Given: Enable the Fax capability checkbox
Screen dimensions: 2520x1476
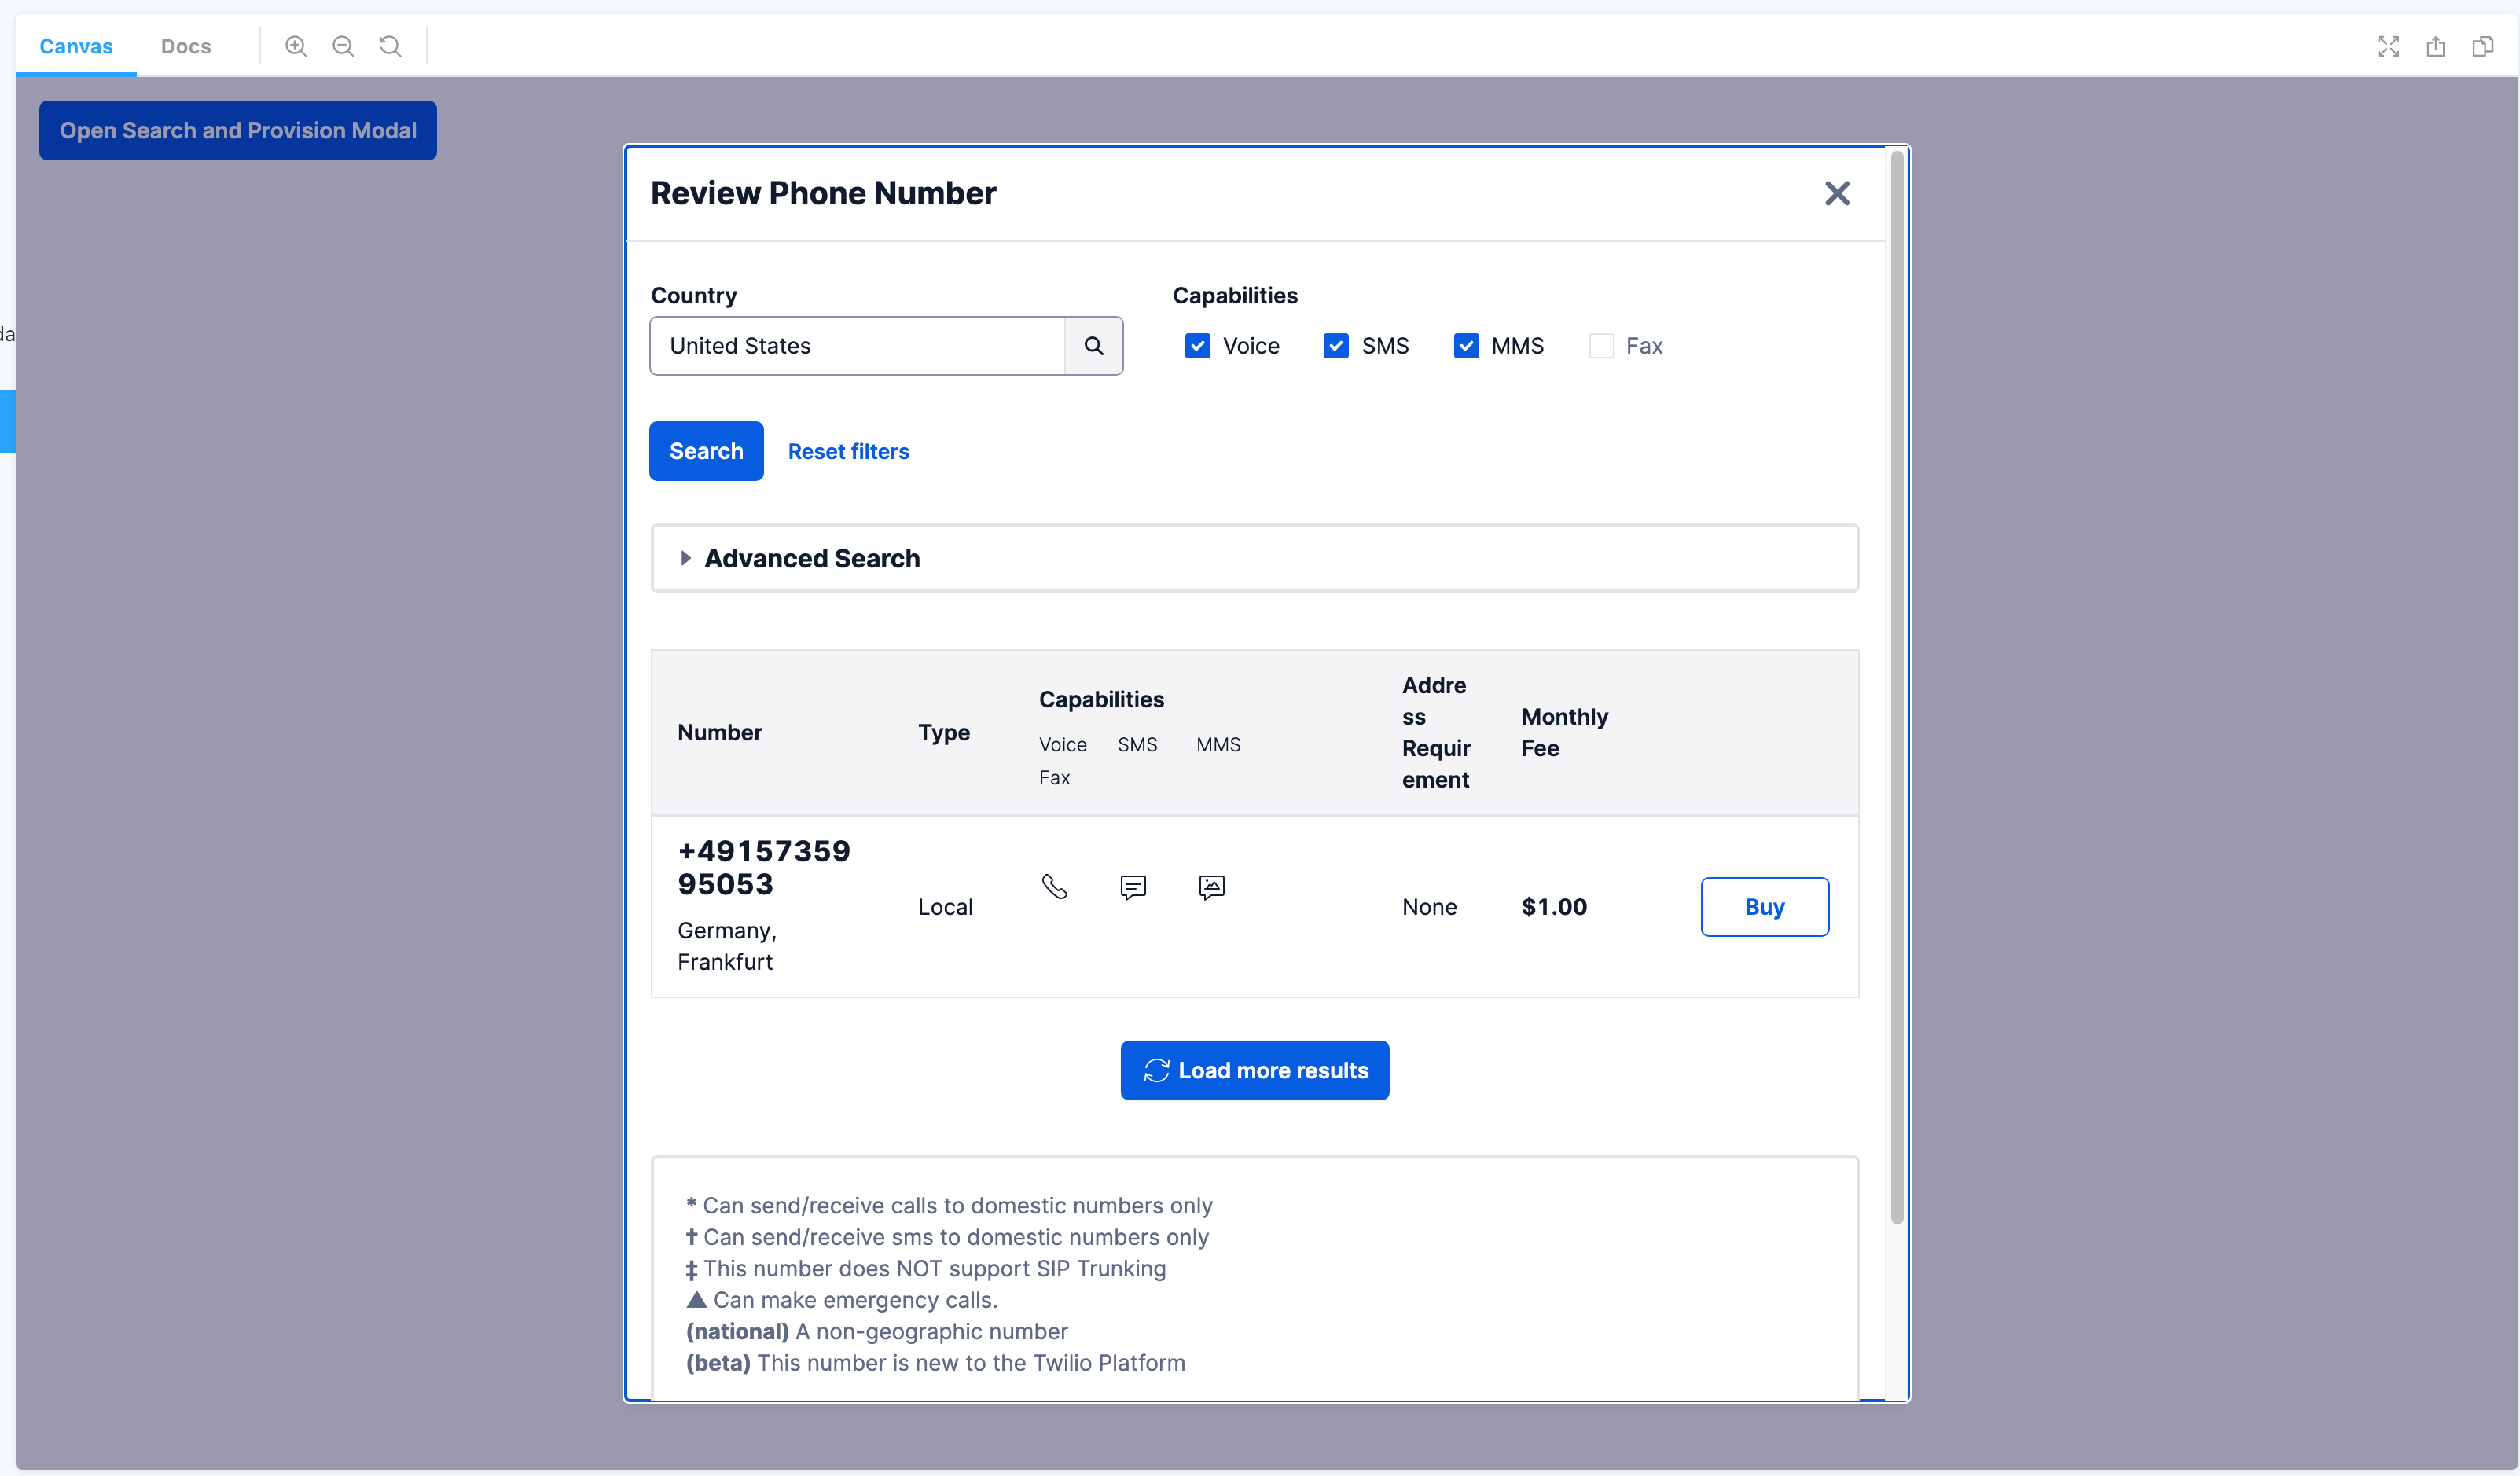Looking at the screenshot, I should [1601, 346].
